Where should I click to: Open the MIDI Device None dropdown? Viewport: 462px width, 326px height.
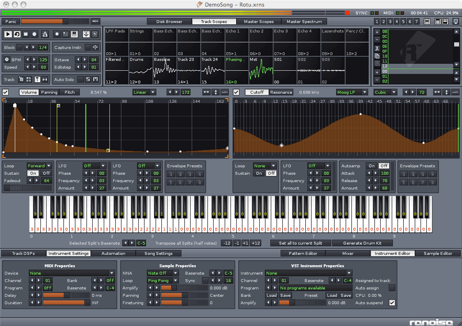(72, 273)
